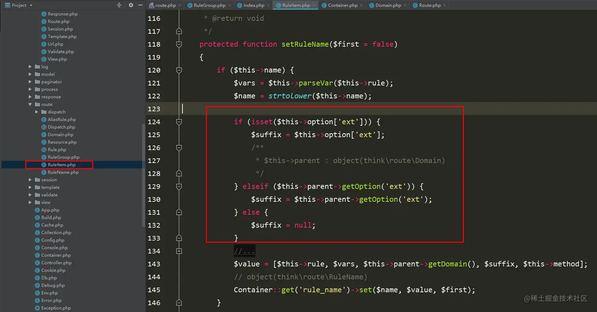597x312 pixels.
Task: Open RuleName.php in route folder
Action: [x=60, y=172]
